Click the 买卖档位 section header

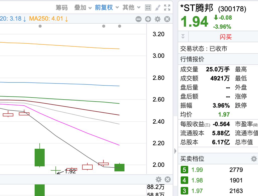pos(192,159)
